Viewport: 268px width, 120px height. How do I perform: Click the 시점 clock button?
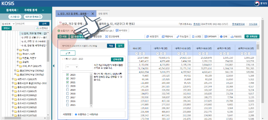point(63,36)
